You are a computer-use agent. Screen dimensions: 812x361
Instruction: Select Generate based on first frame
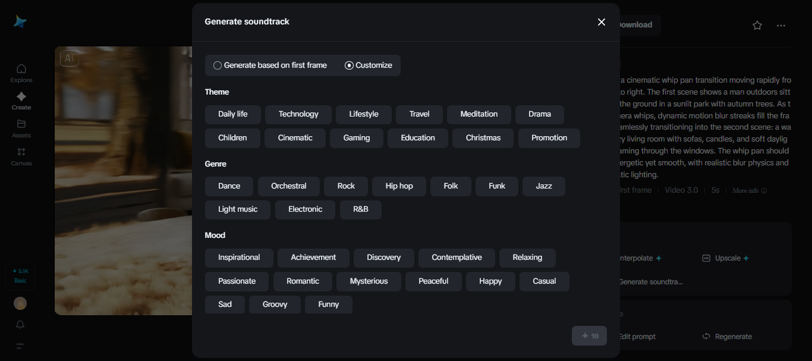[218, 65]
